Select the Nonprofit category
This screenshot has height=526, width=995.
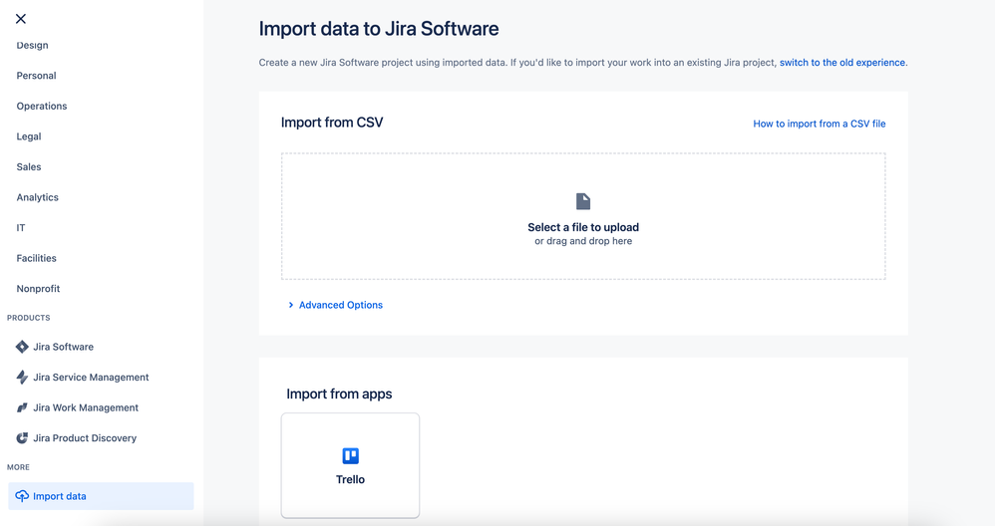(x=38, y=288)
